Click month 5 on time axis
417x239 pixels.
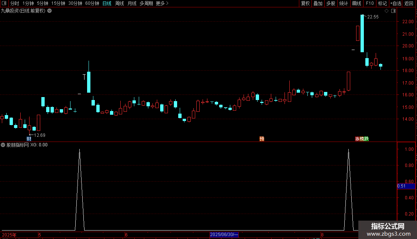tap(39, 235)
